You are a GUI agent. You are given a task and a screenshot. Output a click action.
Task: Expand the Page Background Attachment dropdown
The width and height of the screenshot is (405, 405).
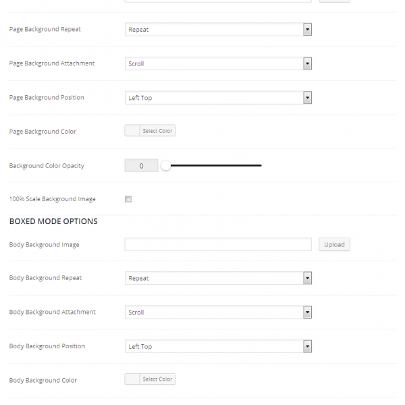tap(218, 63)
